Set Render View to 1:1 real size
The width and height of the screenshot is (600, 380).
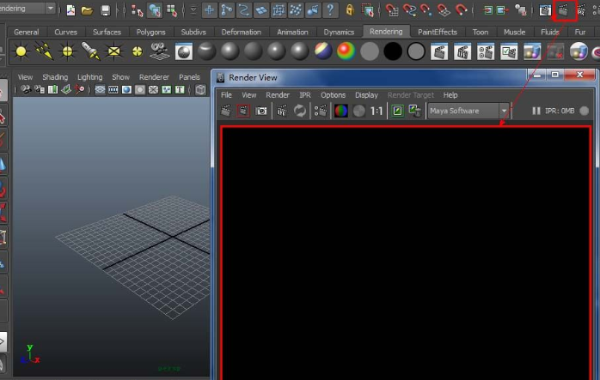[377, 111]
